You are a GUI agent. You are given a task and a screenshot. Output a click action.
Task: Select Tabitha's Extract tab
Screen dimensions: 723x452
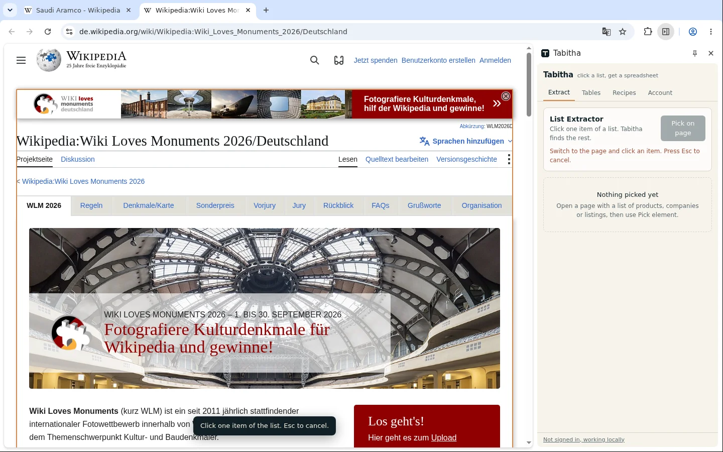pyautogui.click(x=559, y=92)
